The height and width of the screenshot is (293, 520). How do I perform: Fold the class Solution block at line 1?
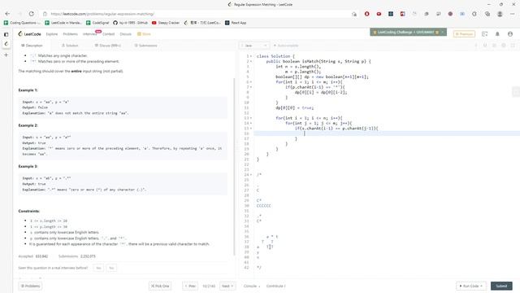[251, 56]
